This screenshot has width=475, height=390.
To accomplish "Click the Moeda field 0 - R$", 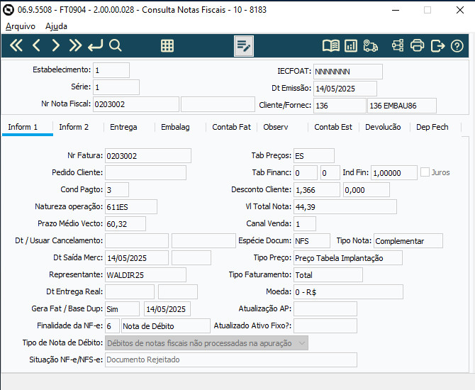I will 348,292.
